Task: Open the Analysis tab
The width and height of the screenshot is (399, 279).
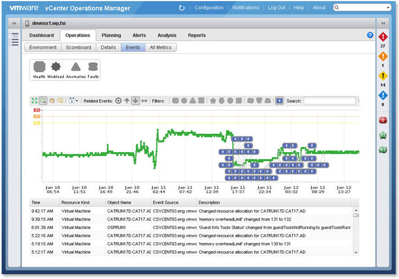Action: tap(167, 35)
